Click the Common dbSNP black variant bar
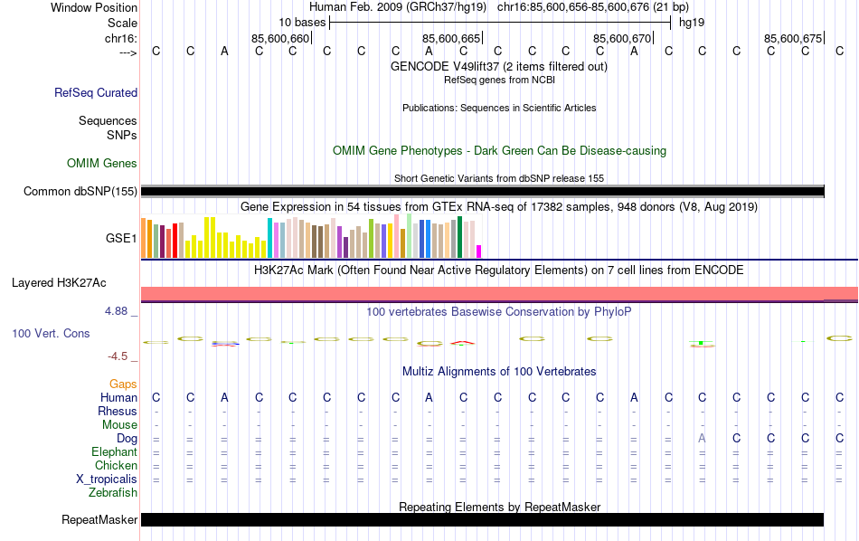The width and height of the screenshot is (859, 541). click(x=483, y=191)
